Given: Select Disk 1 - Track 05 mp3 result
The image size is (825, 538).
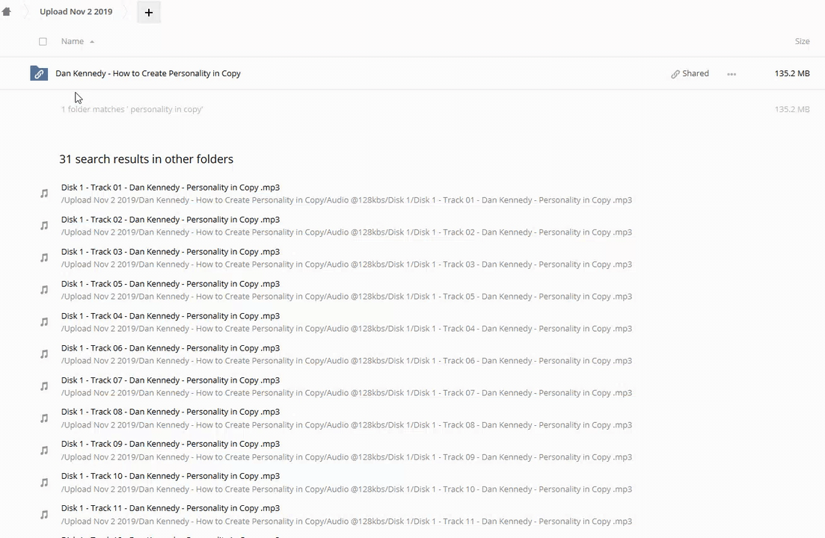Looking at the screenshot, I should (x=171, y=284).
